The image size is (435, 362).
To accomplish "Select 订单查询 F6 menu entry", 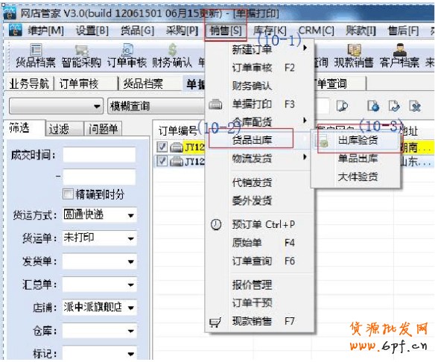I will pyautogui.click(x=263, y=261).
